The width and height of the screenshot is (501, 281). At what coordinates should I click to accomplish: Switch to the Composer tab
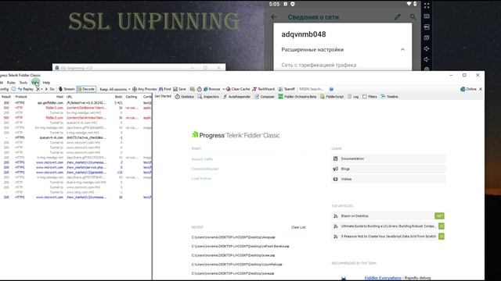click(x=265, y=97)
